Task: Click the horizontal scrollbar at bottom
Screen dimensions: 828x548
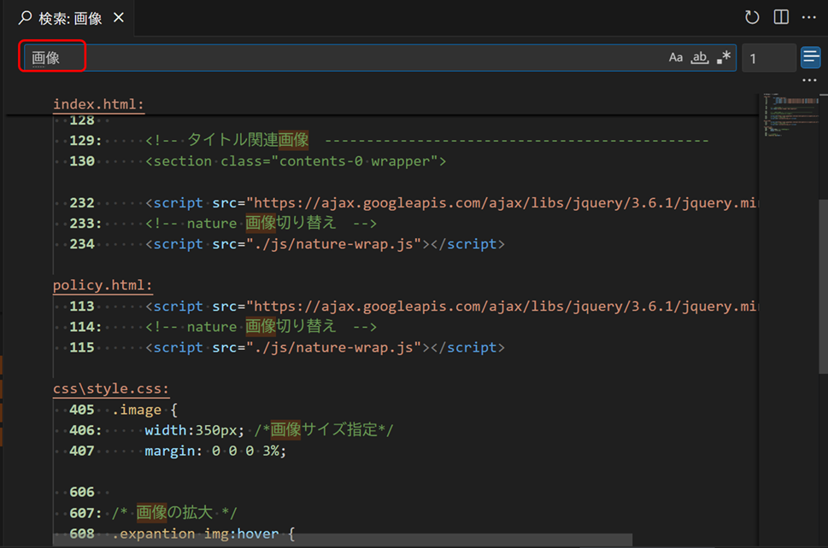Action: click(x=344, y=539)
